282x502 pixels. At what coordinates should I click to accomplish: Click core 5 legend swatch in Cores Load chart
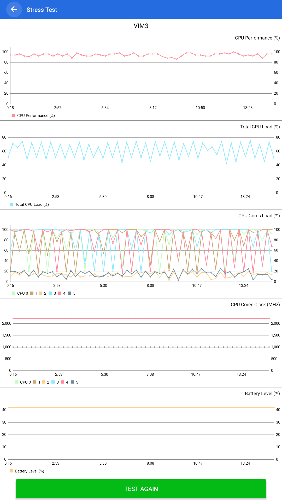pyautogui.click(x=69, y=293)
